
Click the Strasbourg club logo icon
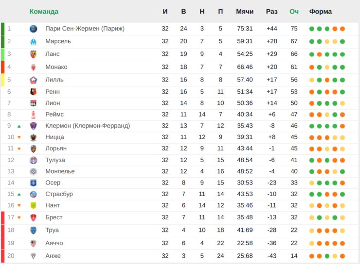34,194
